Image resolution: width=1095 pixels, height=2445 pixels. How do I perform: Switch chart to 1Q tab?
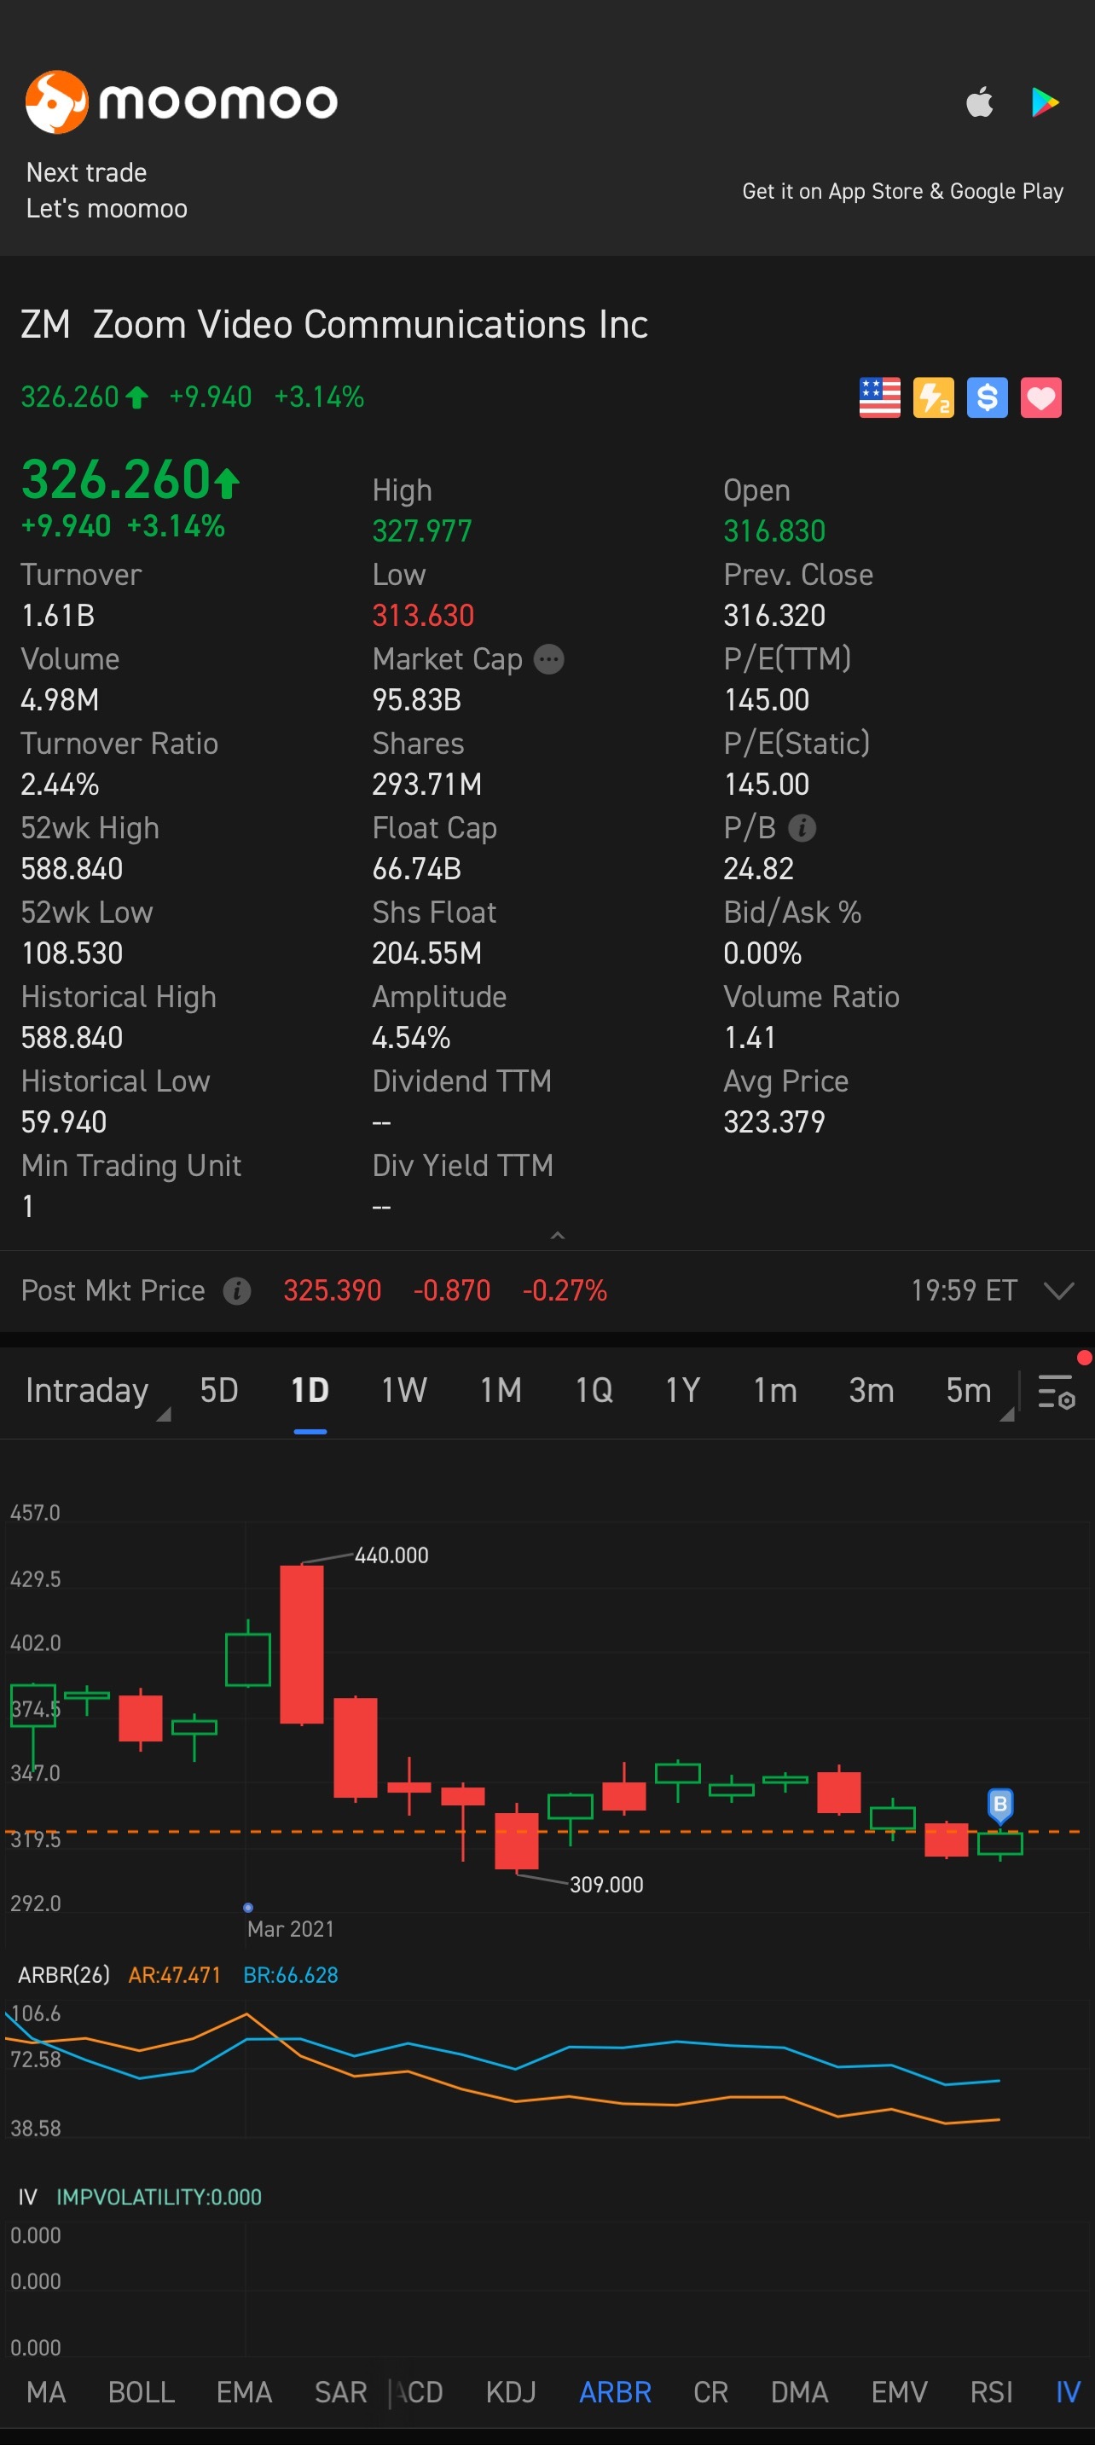click(594, 1390)
